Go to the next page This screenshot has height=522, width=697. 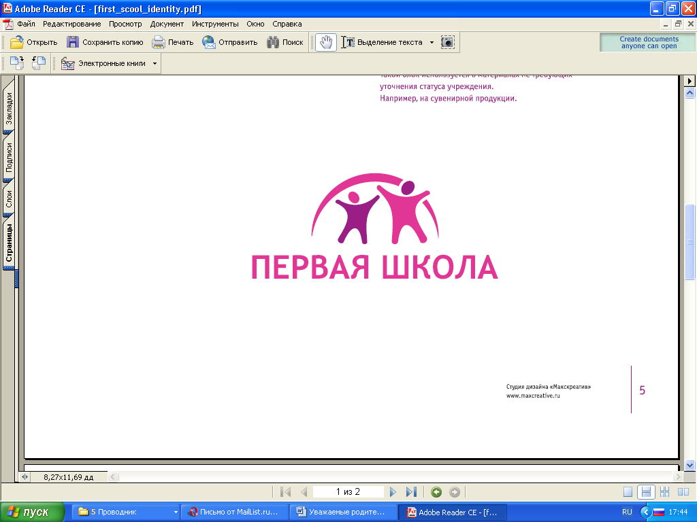[x=393, y=492]
